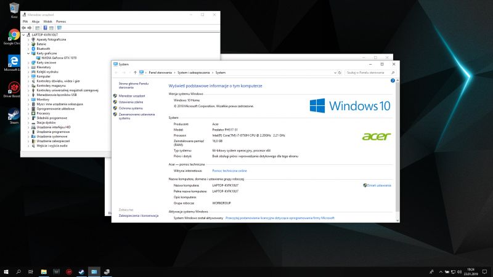Viewport: 493px width, 277px height.
Task: Open taskbar search magnifier
Action: click(18, 271)
